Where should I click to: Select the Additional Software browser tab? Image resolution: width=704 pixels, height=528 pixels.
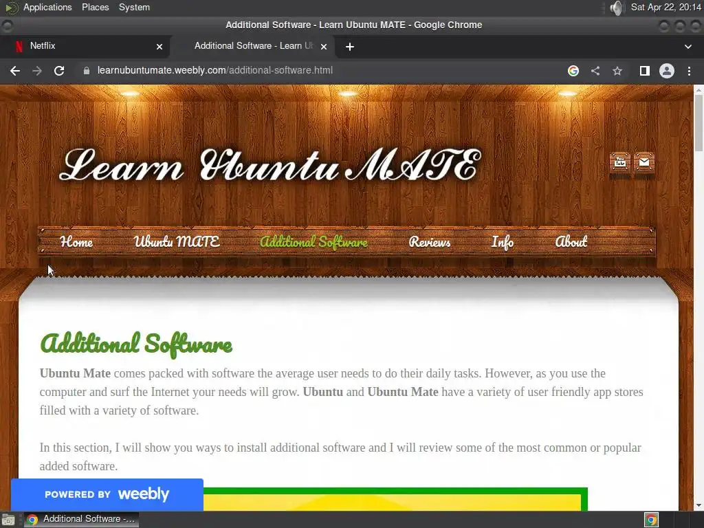(253, 46)
